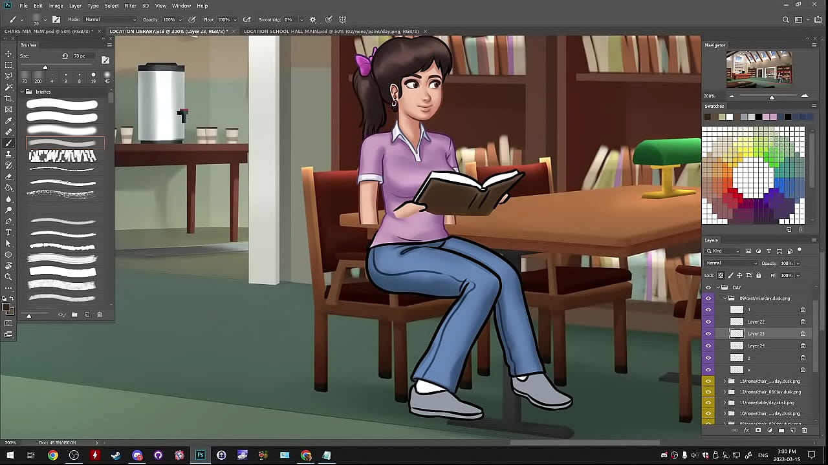
Task: Select the Move tool
Action: [x=8, y=54]
